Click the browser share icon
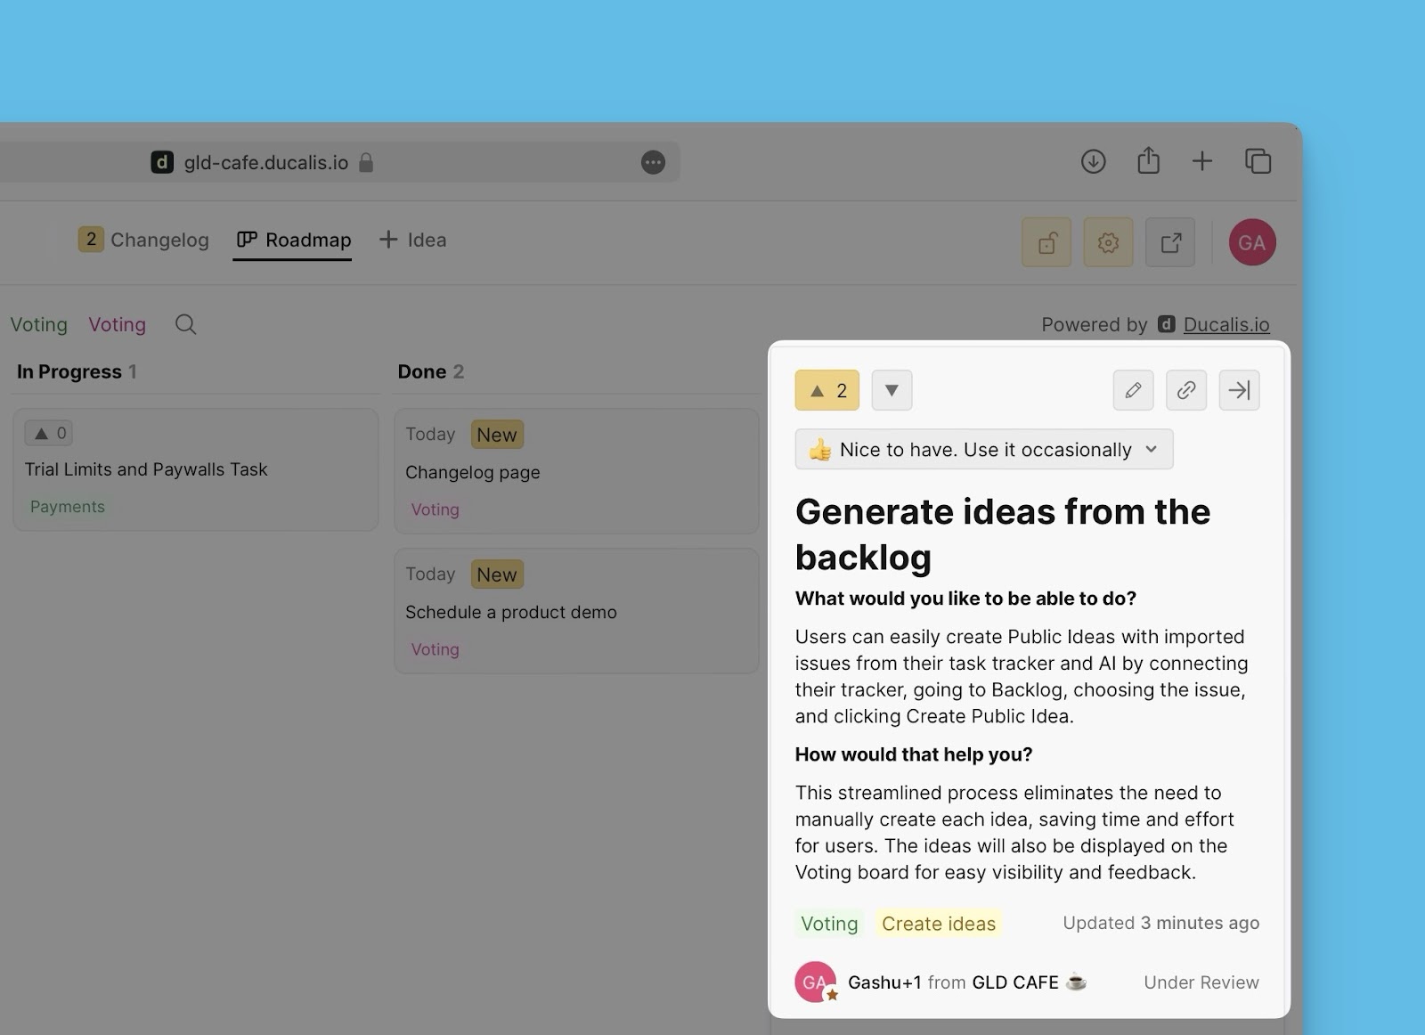 coord(1148,161)
